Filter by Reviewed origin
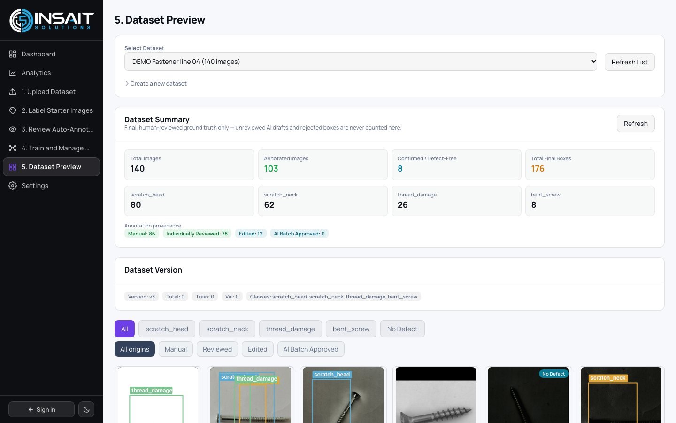This screenshot has height=423, width=676. (x=217, y=349)
